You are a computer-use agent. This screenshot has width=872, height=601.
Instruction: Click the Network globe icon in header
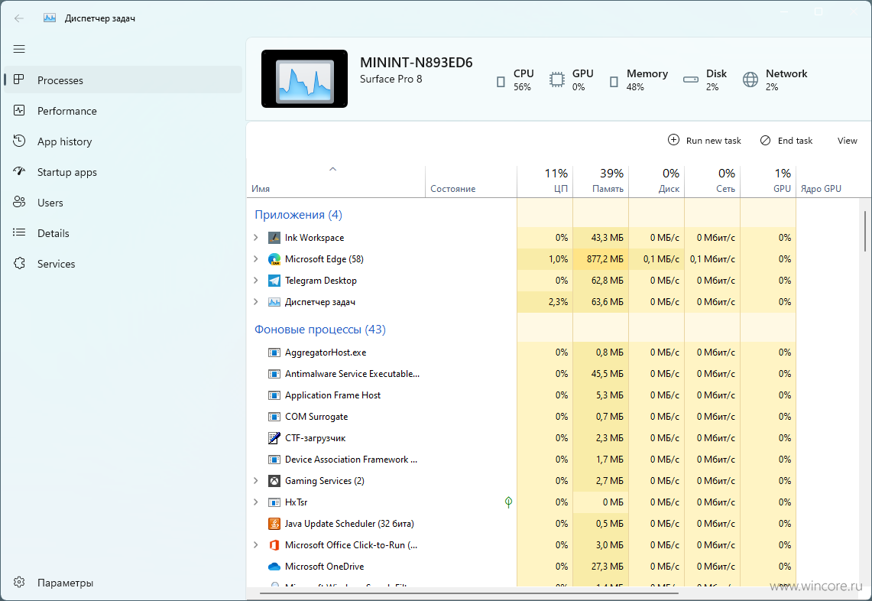coord(750,80)
